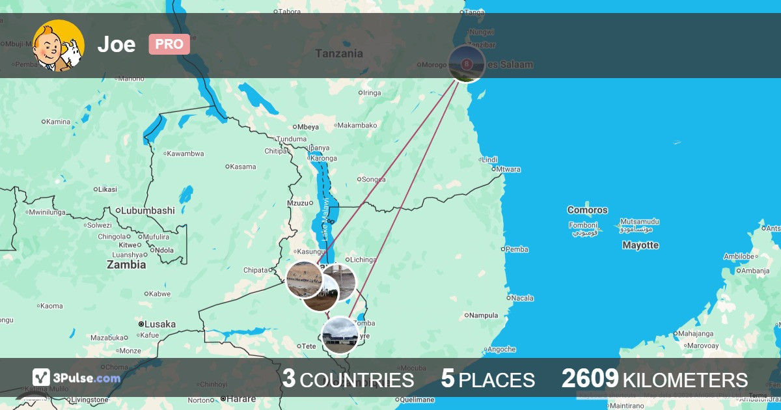Open the 3Pulse.com logo link
The height and width of the screenshot is (410, 781).
coord(77,377)
